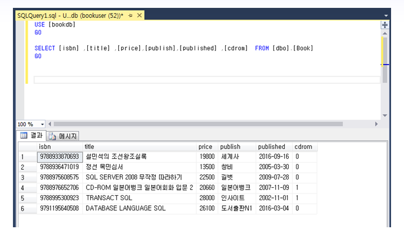
Task: Click the cdrom column header
Action: pyautogui.click(x=305, y=147)
